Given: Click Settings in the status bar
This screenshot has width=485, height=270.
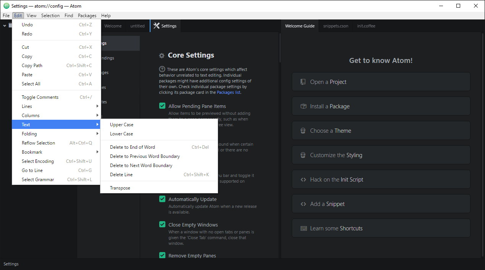Looking at the screenshot, I should point(11,264).
